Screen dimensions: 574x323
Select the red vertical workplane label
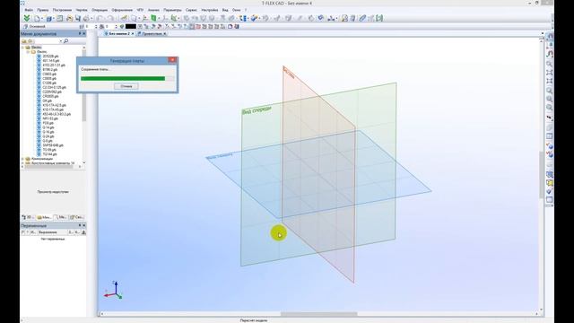click(x=289, y=73)
